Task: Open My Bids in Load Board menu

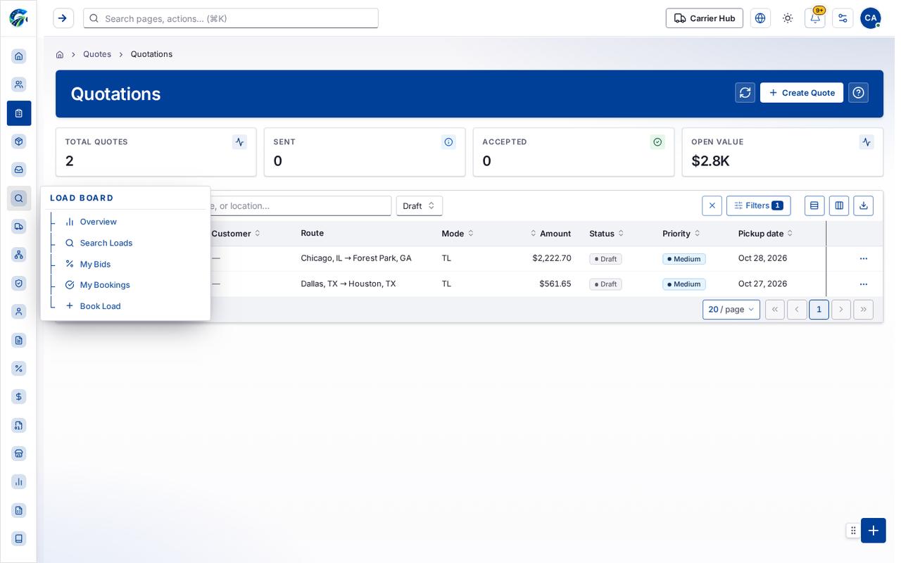Action: click(x=95, y=264)
